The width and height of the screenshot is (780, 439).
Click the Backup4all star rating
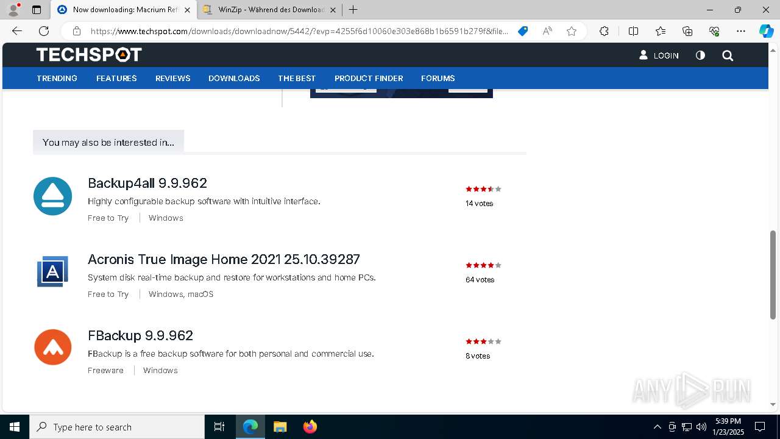pos(483,189)
